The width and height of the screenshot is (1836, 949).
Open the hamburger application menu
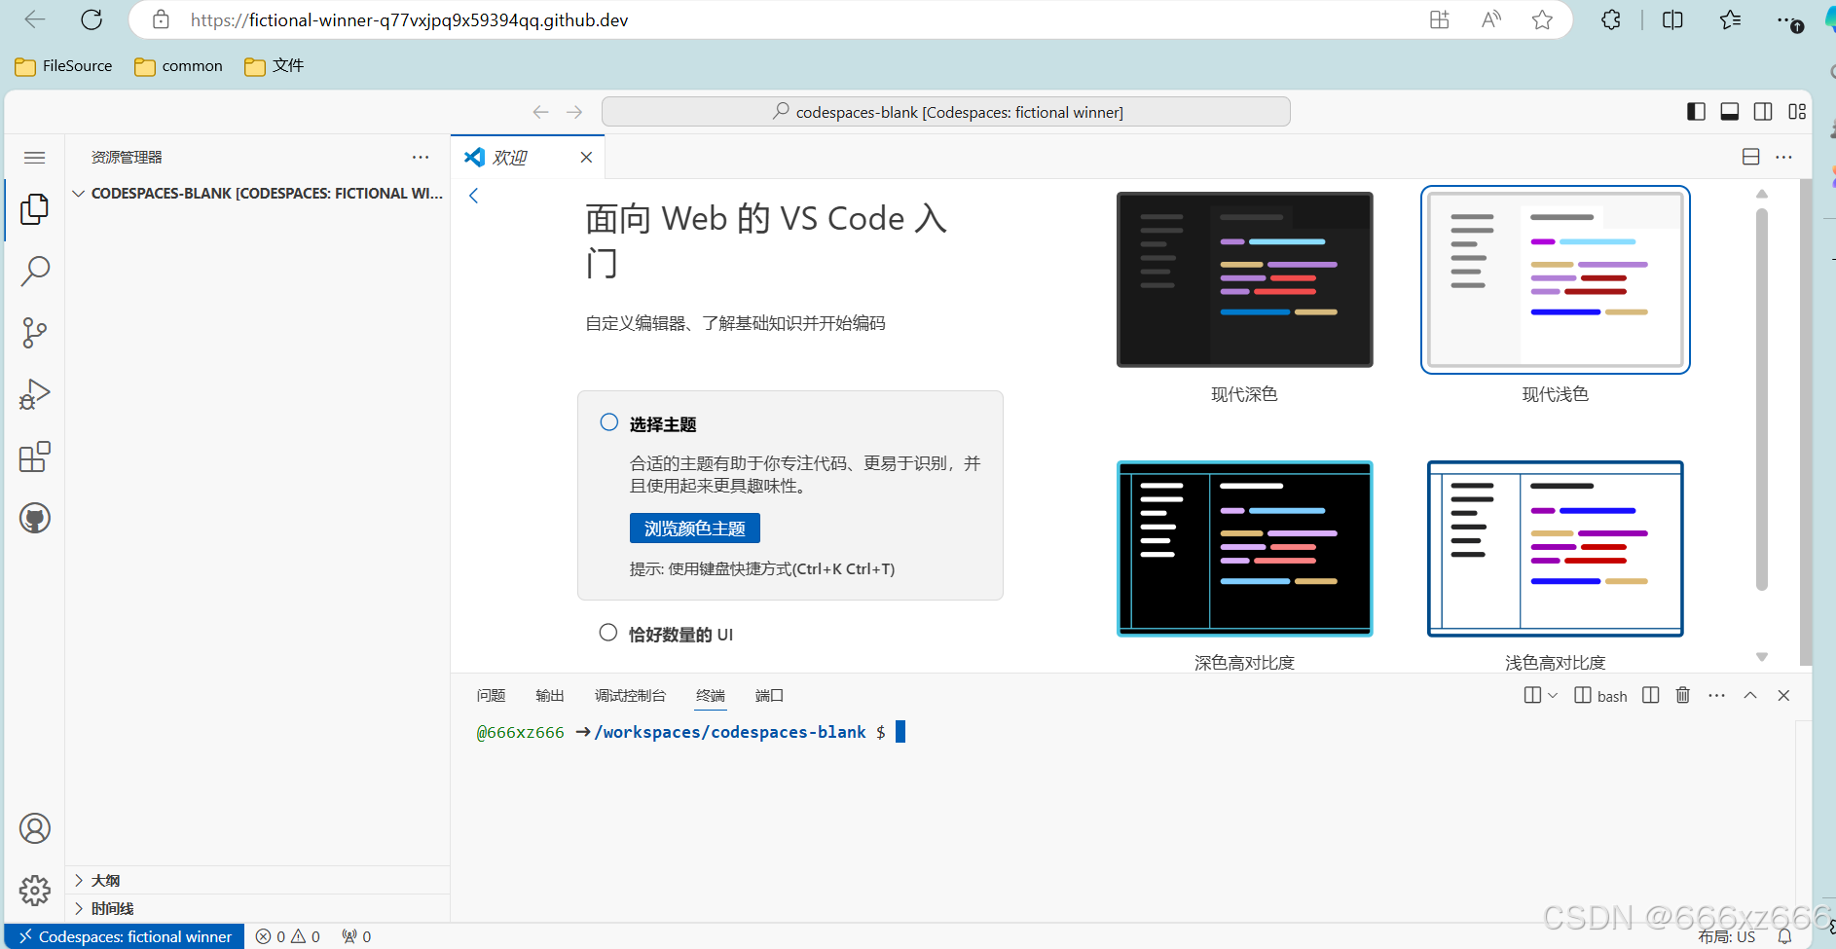[35, 157]
